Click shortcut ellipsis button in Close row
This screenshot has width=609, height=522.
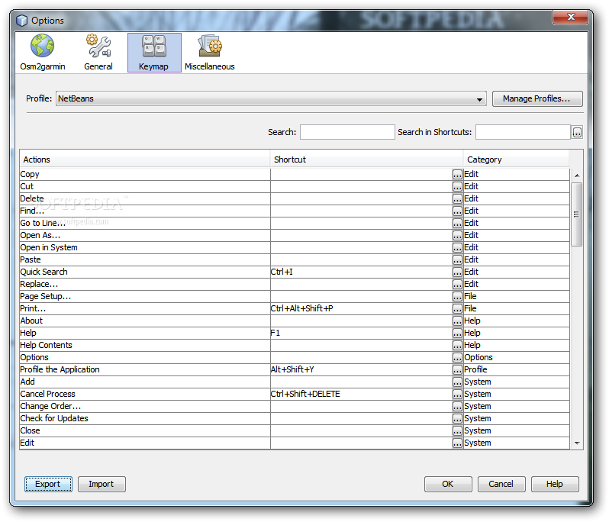(458, 430)
